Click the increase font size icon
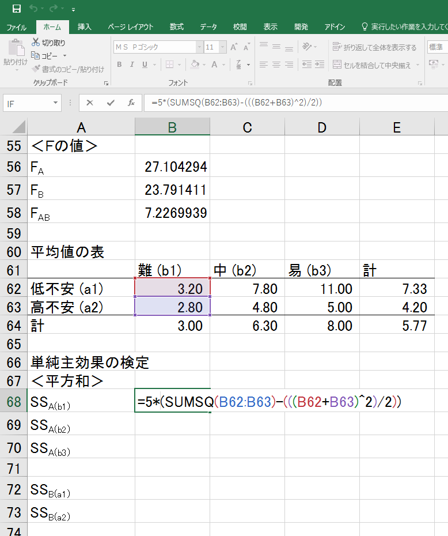 [234, 47]
